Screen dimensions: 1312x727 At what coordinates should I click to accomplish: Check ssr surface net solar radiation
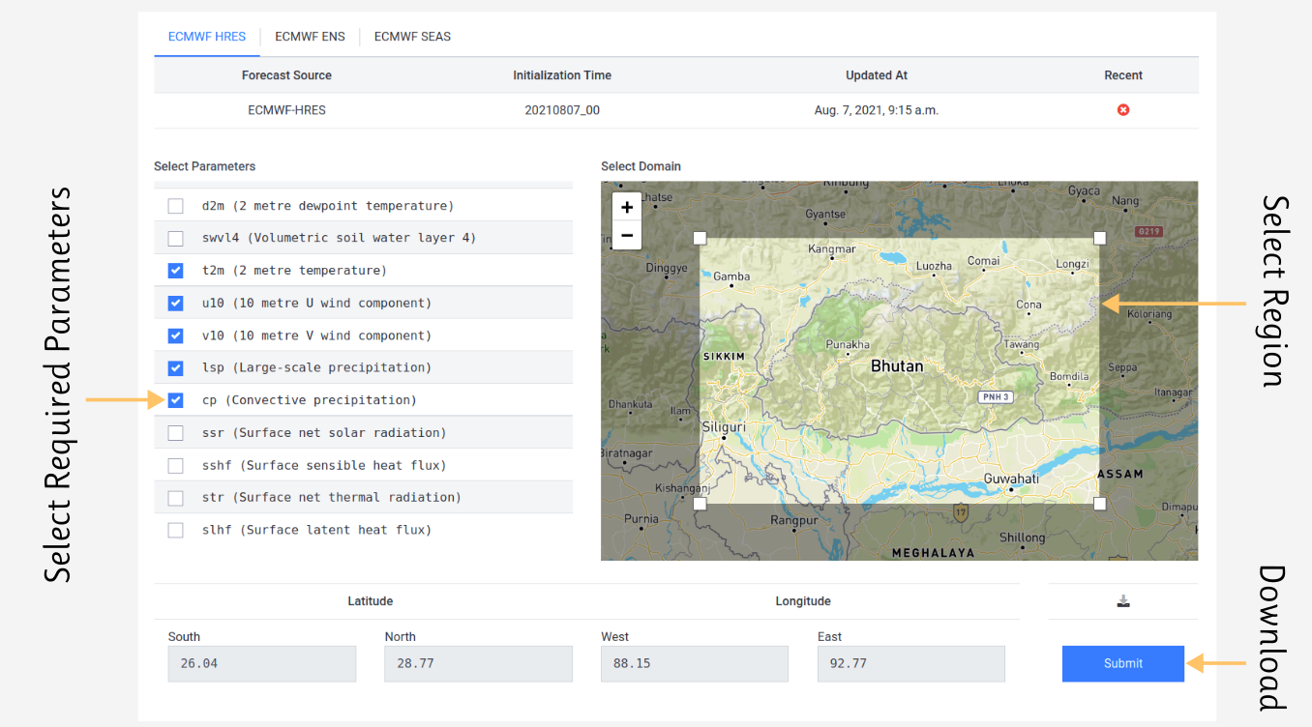[x=175, y=433]
